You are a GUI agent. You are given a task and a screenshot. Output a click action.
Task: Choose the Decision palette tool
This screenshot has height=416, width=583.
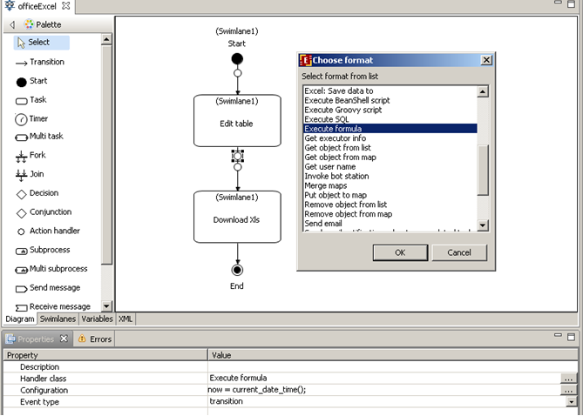[x=44, y=193]
